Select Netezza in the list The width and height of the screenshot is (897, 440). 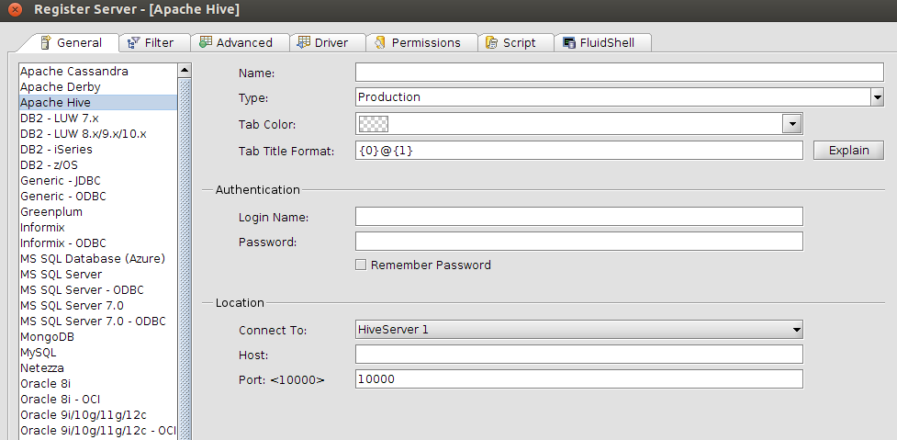click(x=98, y=368)
